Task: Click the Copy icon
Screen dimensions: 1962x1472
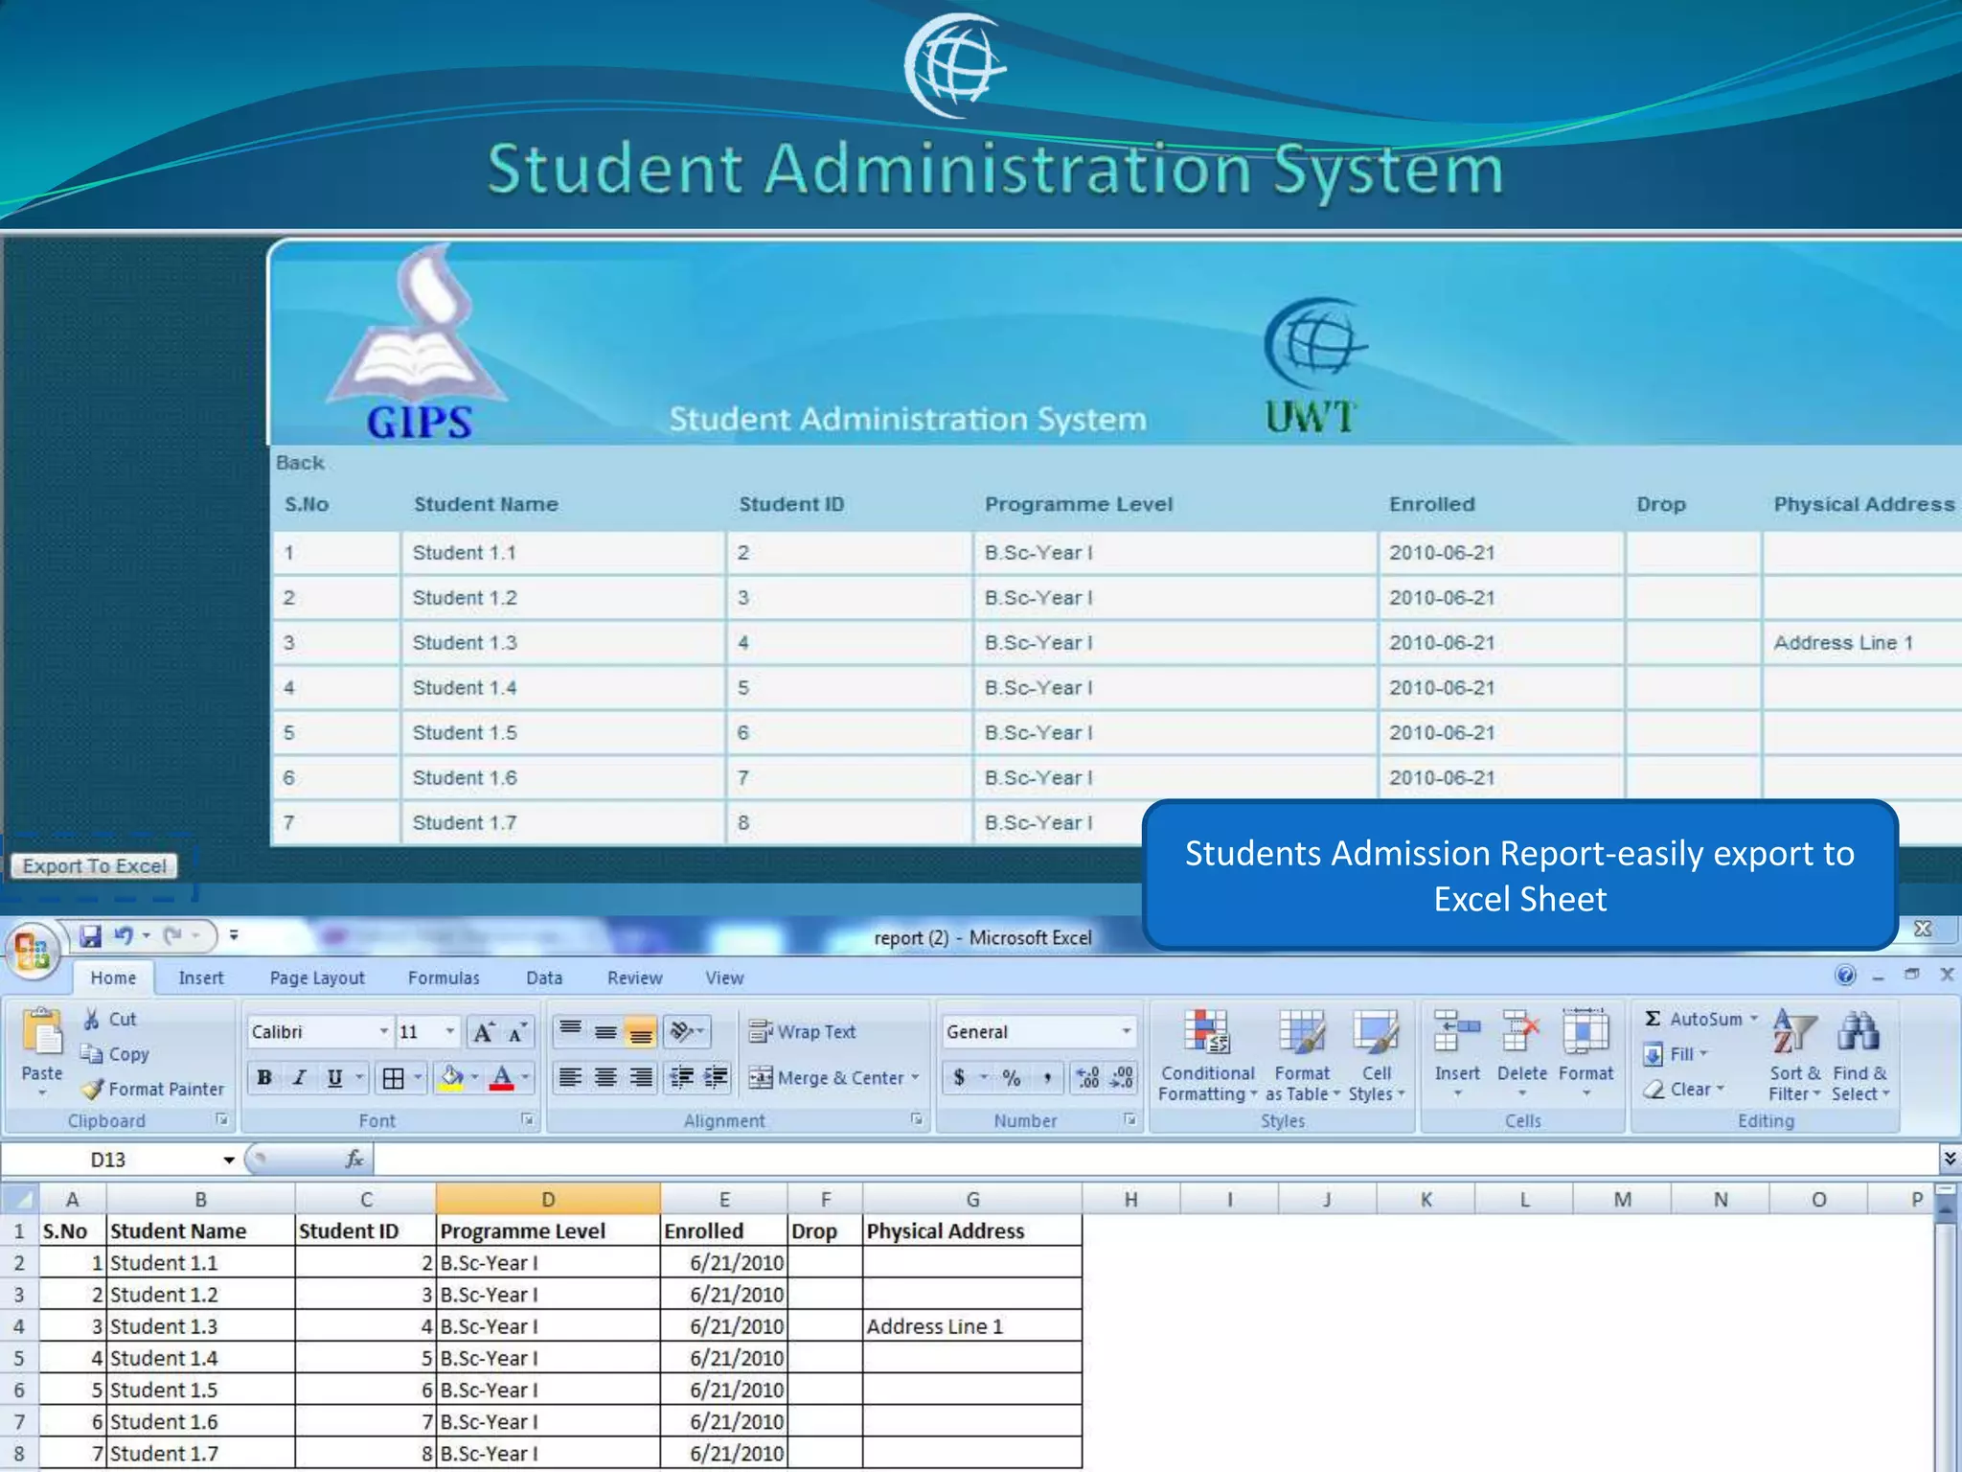Action: [92, 1054]
